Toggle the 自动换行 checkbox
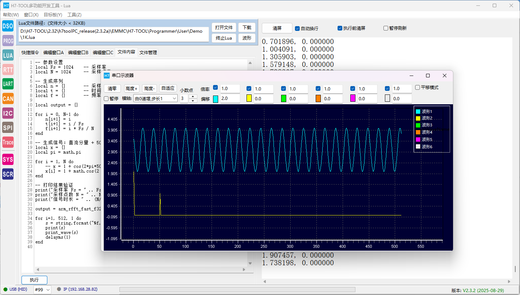520x295 pixels. tap(298, 28)
